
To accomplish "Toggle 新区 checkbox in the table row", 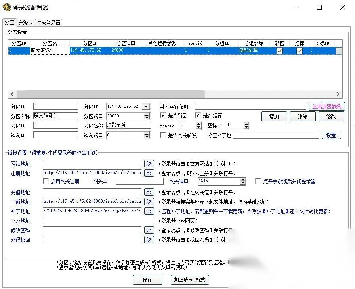I will point(280,51).
